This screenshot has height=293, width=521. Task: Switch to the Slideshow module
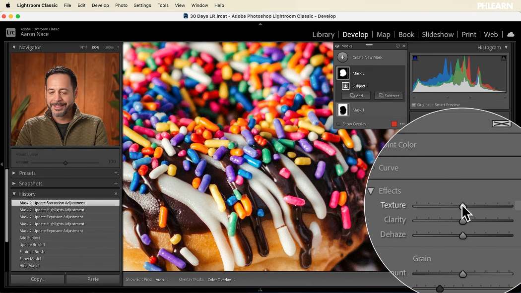click(x=438, y=35)
